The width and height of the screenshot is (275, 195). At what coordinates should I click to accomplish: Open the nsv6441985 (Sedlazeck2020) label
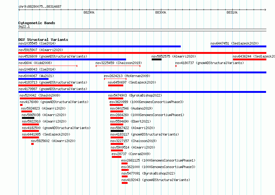pyautogui.click(x=46, y=134)
